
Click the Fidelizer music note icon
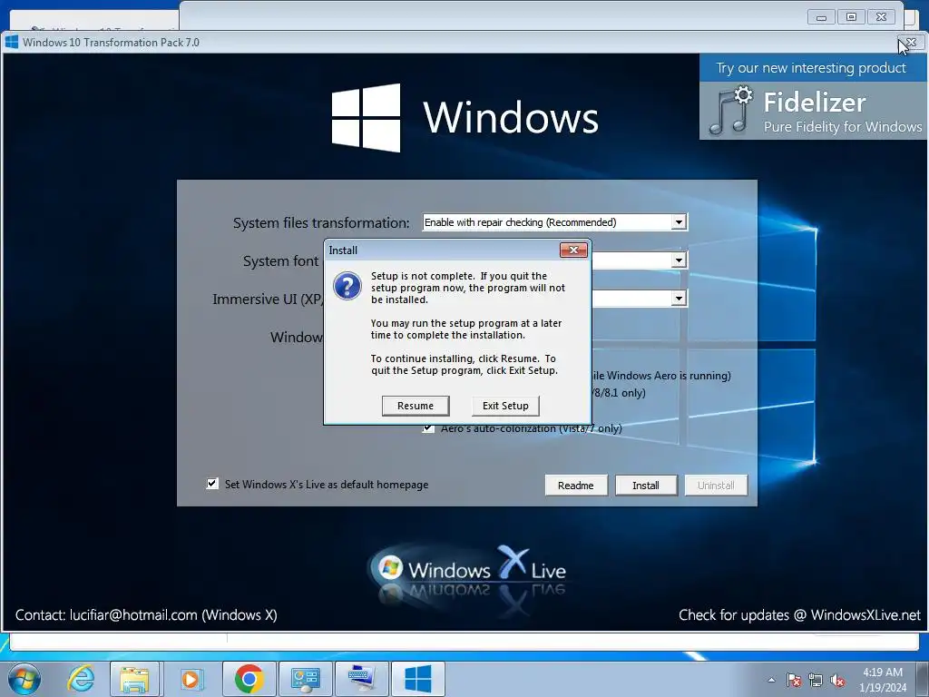[x=730, y=111]
